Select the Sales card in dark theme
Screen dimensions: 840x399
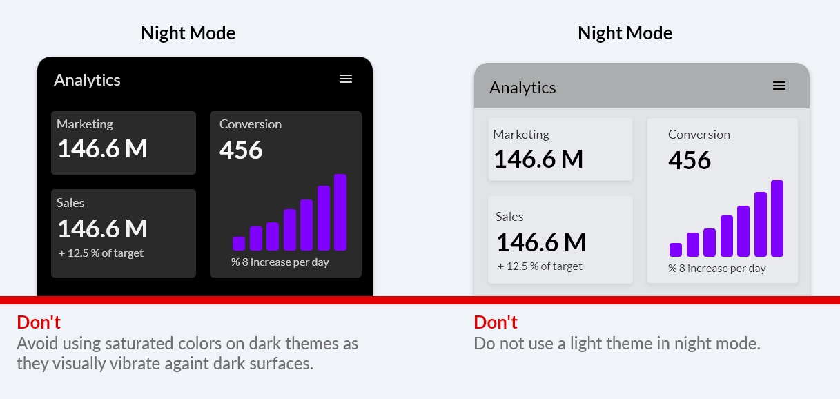(124, 233)
